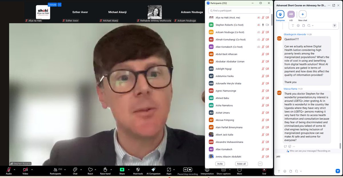Toggle Ahmed Babu's muted microphone icon
The image size is (343, 178).
263,98
